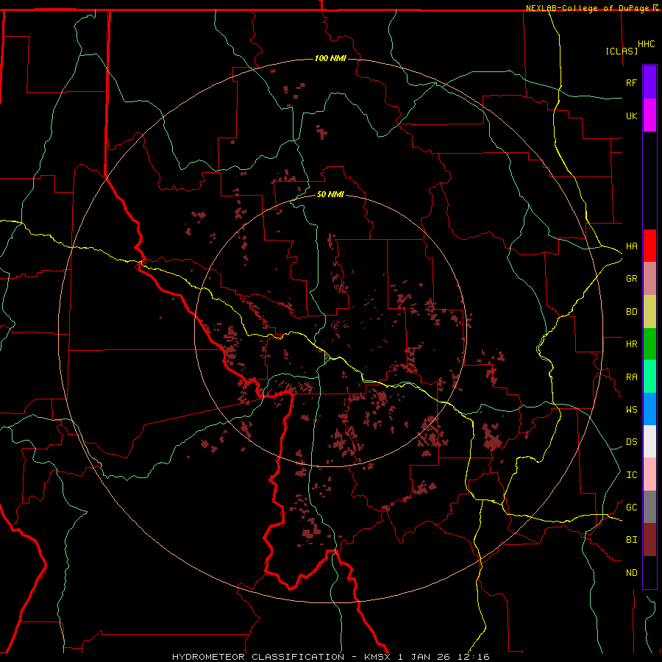Viewport: 662px width, 662px height.
Task: Click the UK magenta legend swatch
Action: (649, 115)
